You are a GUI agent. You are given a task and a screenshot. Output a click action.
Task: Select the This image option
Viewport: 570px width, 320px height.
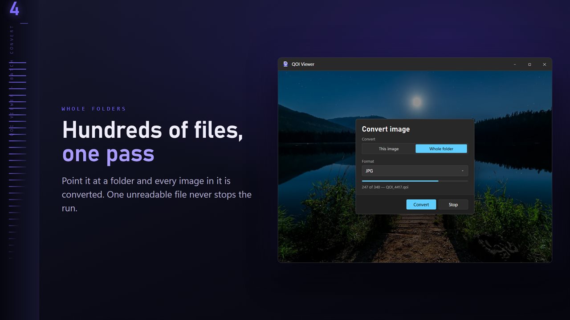389,149
